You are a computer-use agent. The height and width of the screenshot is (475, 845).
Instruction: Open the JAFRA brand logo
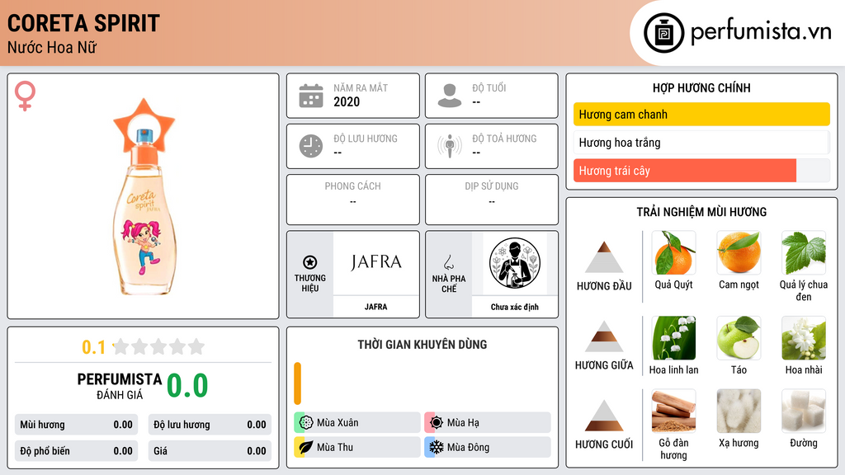[x=375, y=263]
